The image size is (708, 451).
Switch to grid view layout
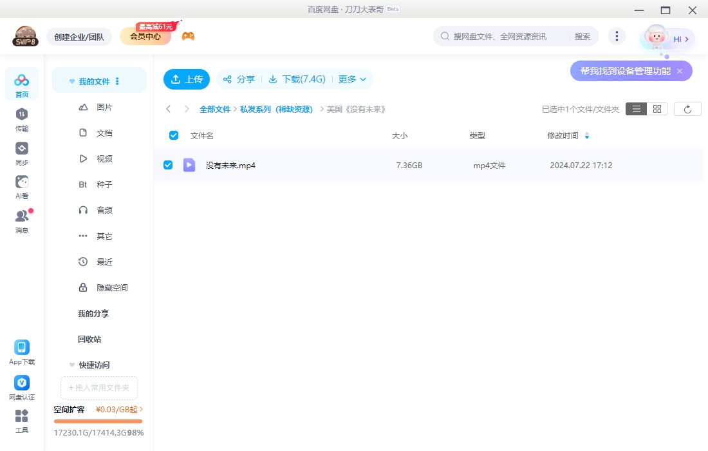pos(657,108)
